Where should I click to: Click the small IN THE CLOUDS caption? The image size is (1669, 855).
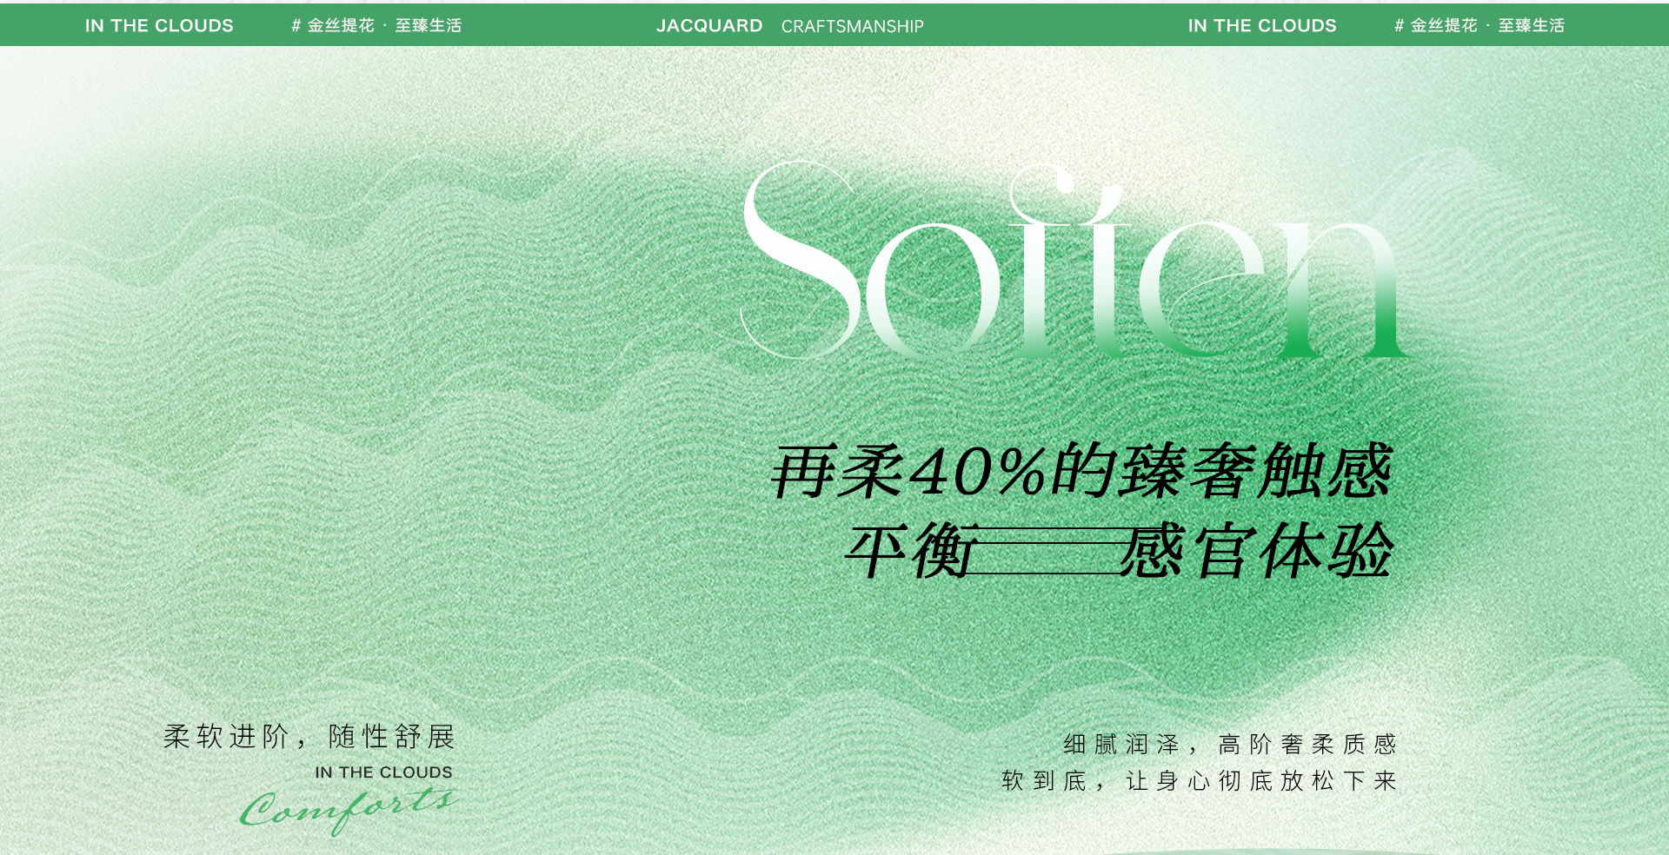click(383, 772)
